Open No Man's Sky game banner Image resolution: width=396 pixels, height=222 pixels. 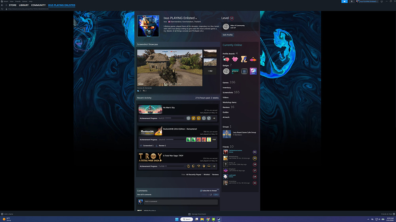[x=150, y=109]
